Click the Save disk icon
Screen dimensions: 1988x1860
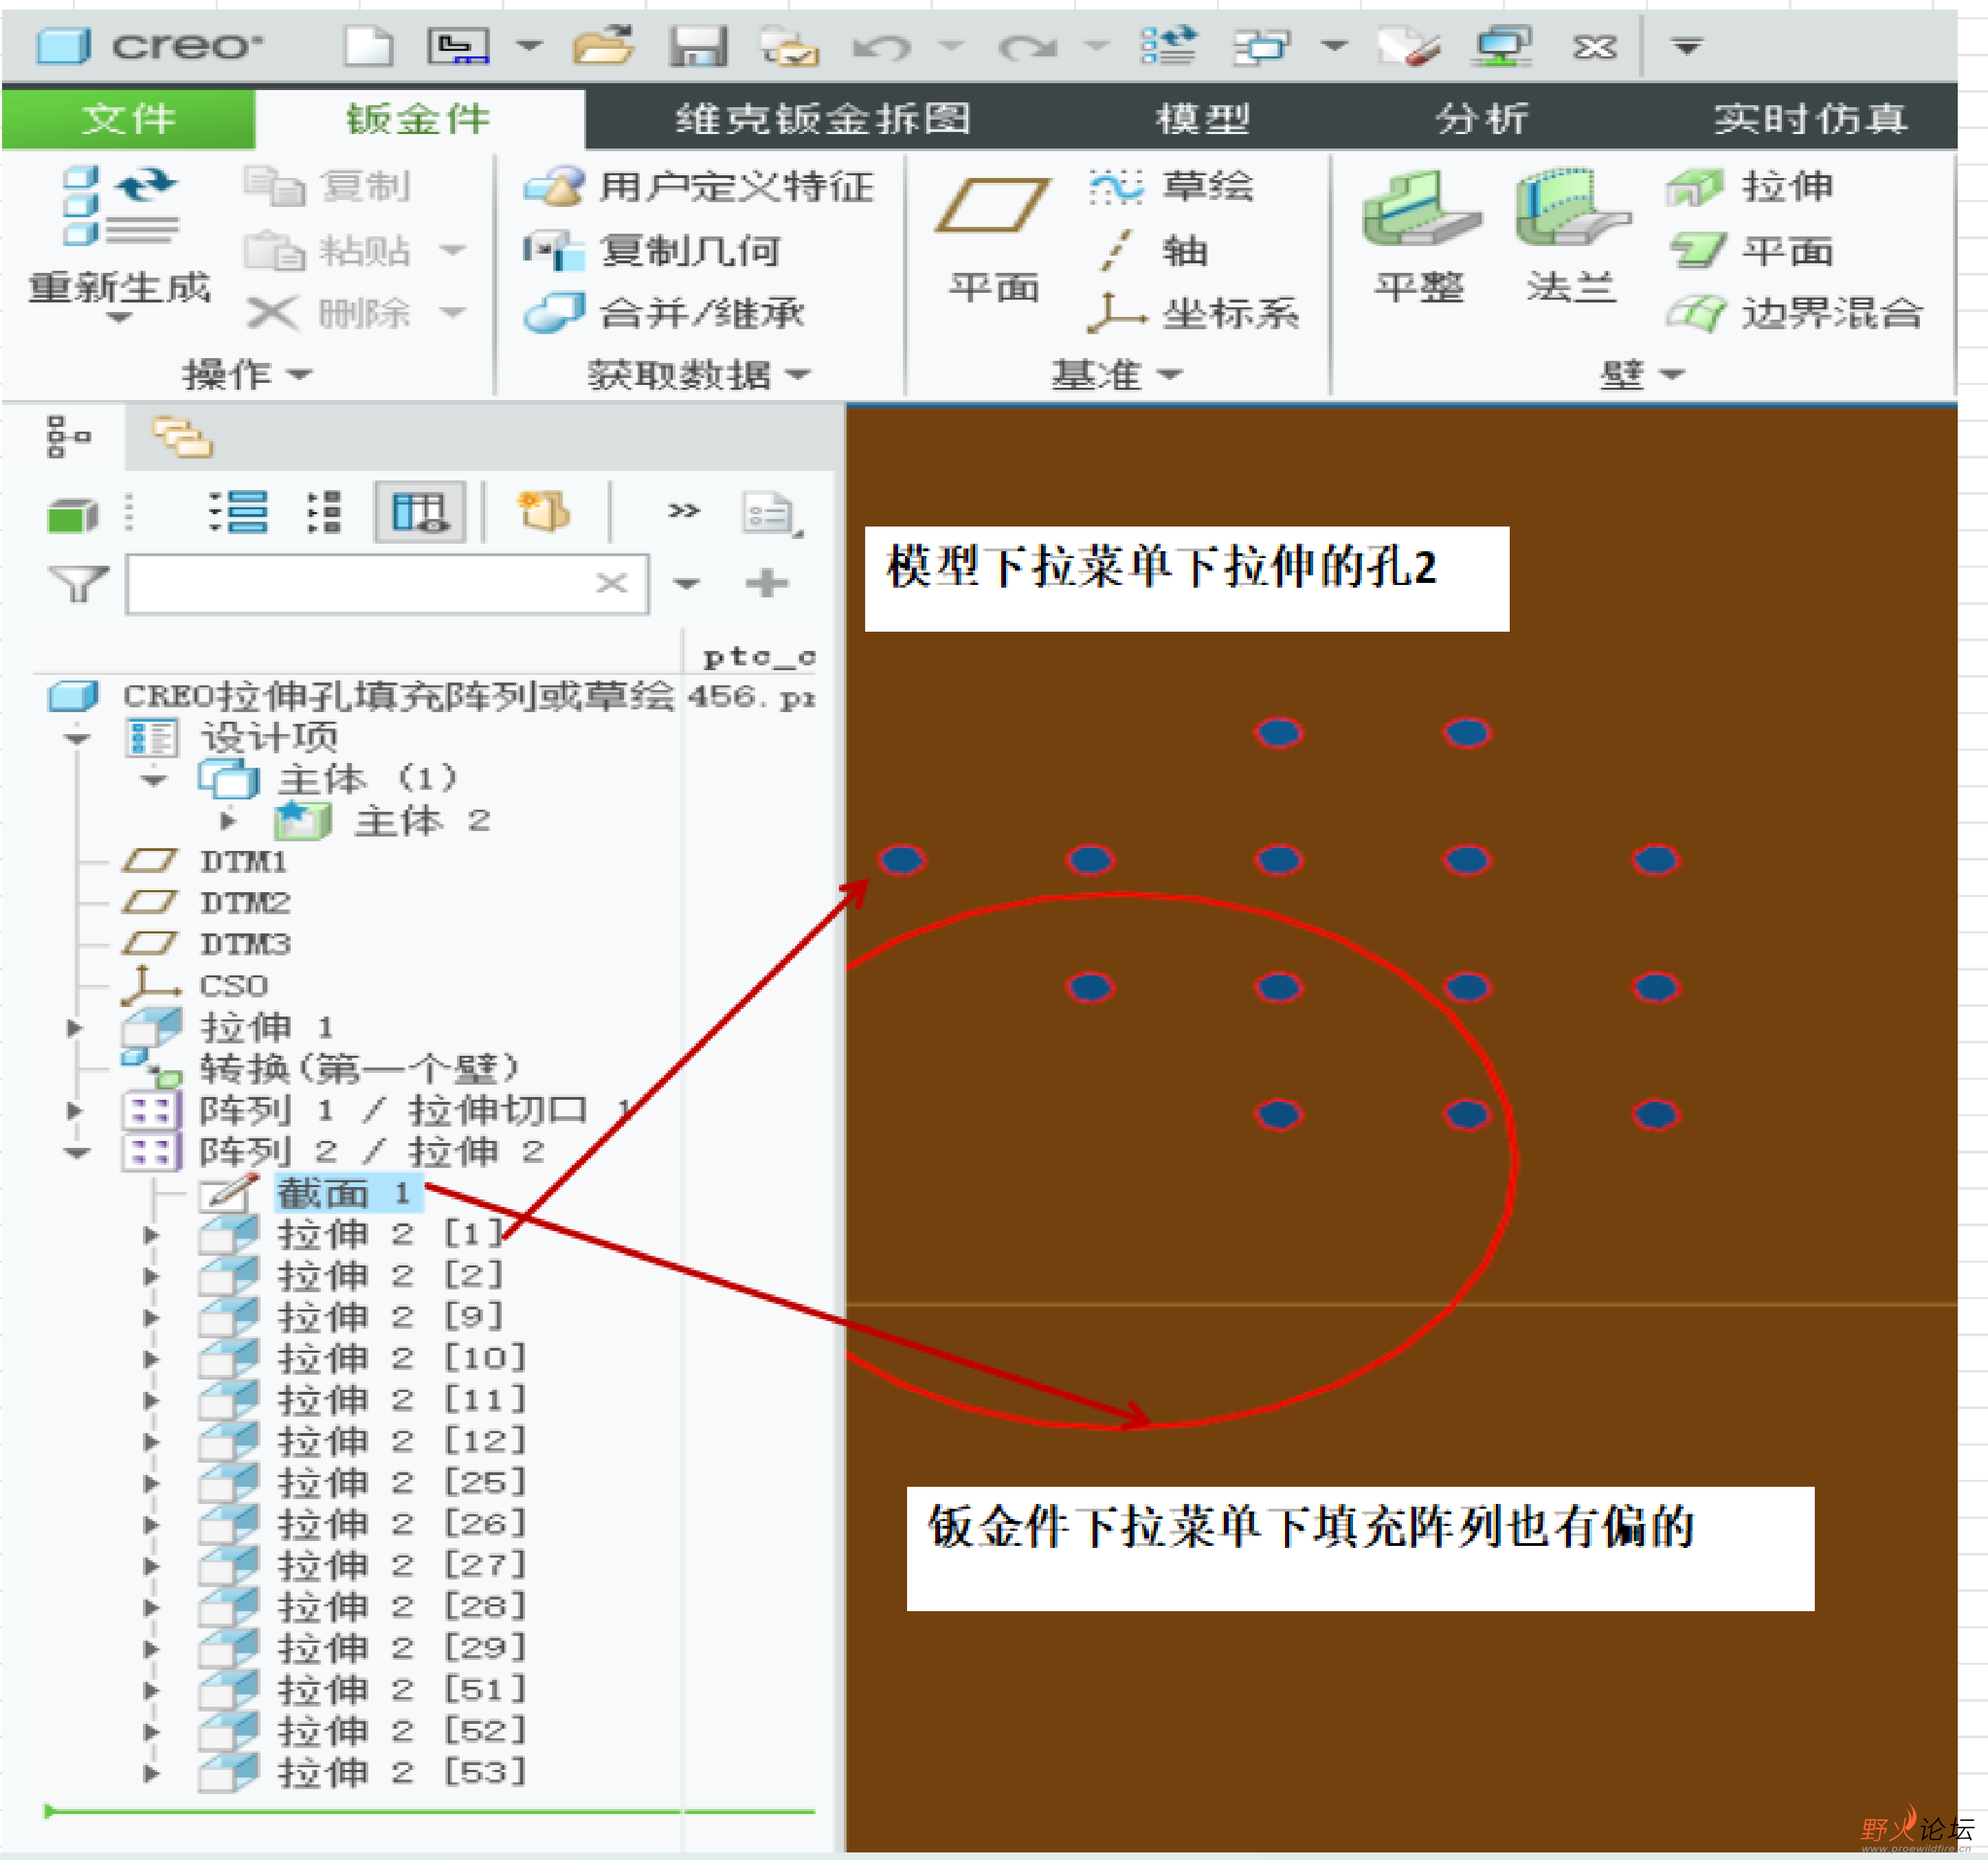(698, 46)
